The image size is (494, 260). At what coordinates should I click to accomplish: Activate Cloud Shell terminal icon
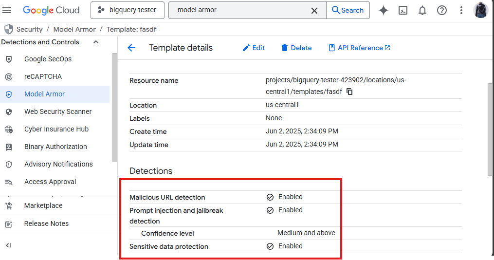coord(403,10)
